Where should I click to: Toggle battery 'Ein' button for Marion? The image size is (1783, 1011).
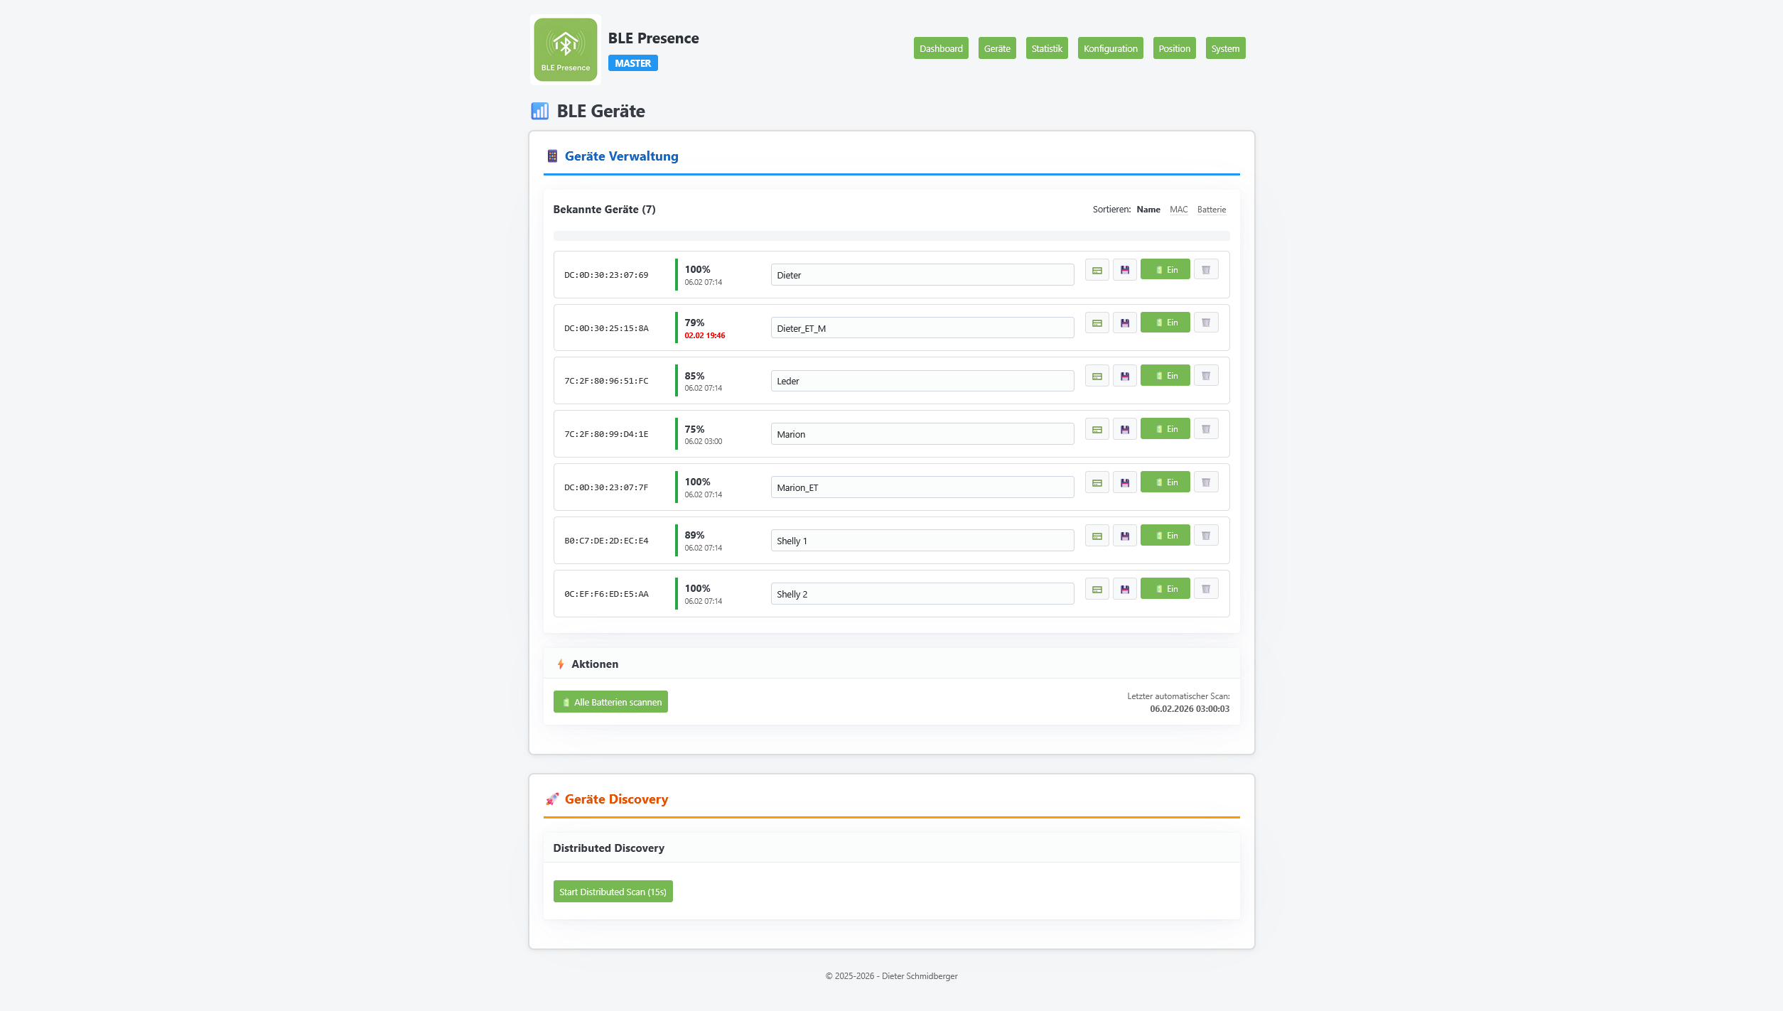pos(1165,429)
